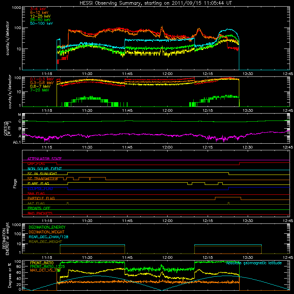Select the Degrees or % axis title
The image size is (294, 294).
[10, 275]
